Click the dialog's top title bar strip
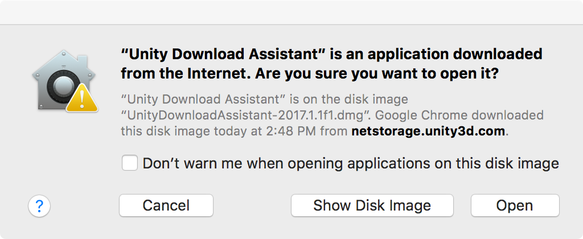This screenshot has width=583, height=239. 291,13
